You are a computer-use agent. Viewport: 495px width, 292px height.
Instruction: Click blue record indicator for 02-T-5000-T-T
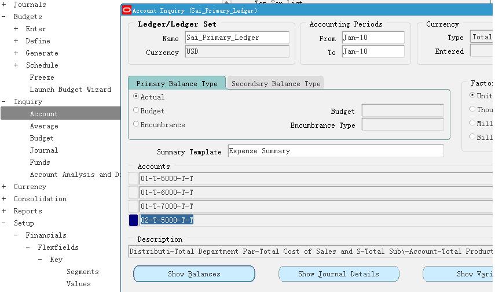[134, 220]
